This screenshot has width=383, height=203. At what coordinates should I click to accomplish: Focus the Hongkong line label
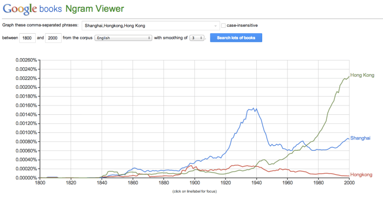pyautogui.click(x=361, y=175)
